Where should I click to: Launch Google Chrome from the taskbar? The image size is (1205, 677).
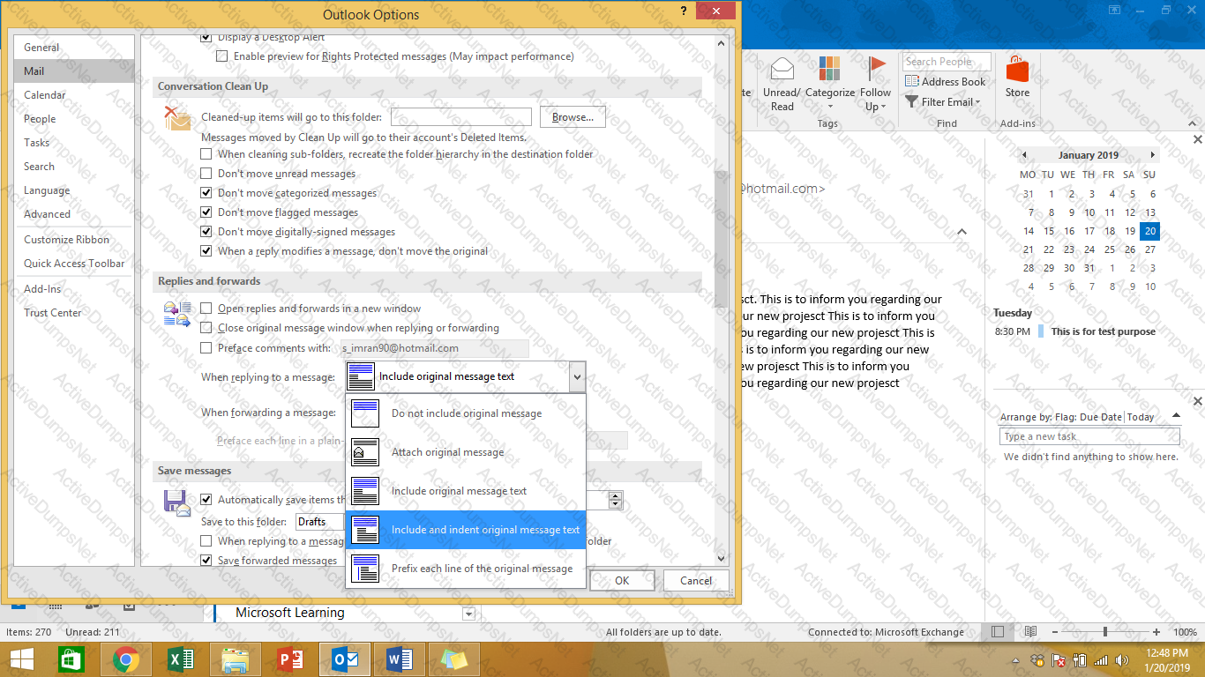126,659
